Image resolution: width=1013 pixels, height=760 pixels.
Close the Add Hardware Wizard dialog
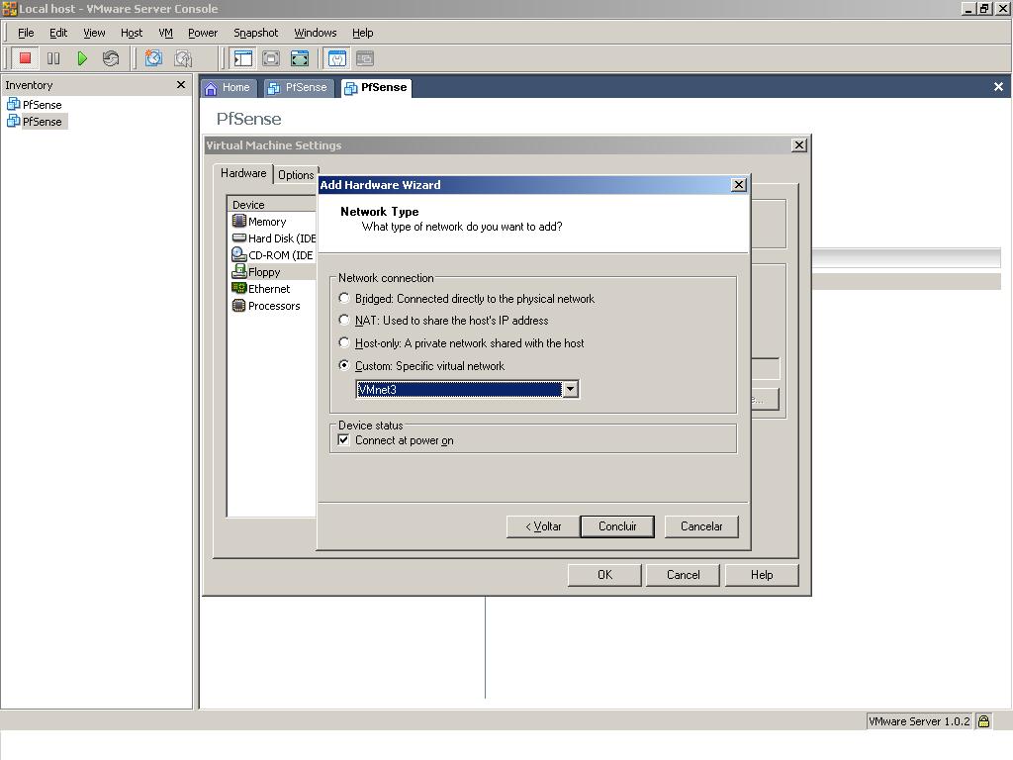(738, 185)
